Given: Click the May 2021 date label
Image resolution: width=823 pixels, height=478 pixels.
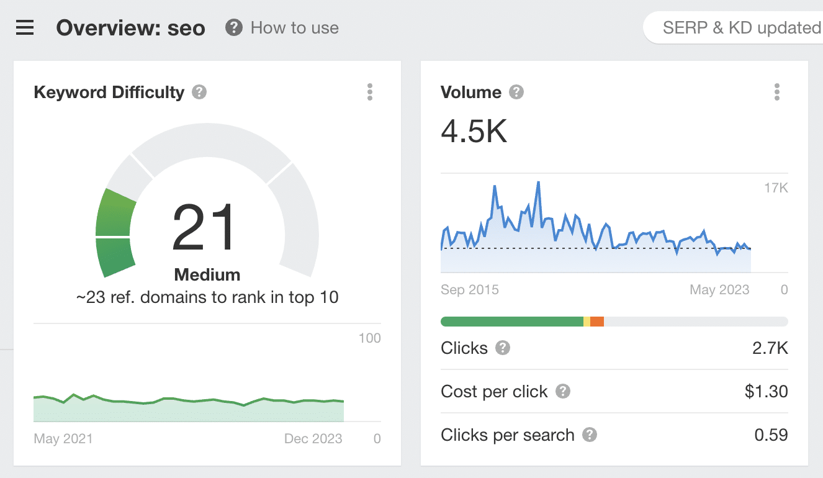Looking at the screenshot, I should (63, 439).
